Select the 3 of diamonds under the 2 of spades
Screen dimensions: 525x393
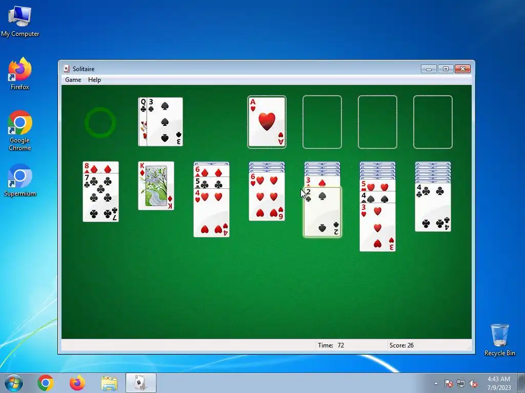322,182
